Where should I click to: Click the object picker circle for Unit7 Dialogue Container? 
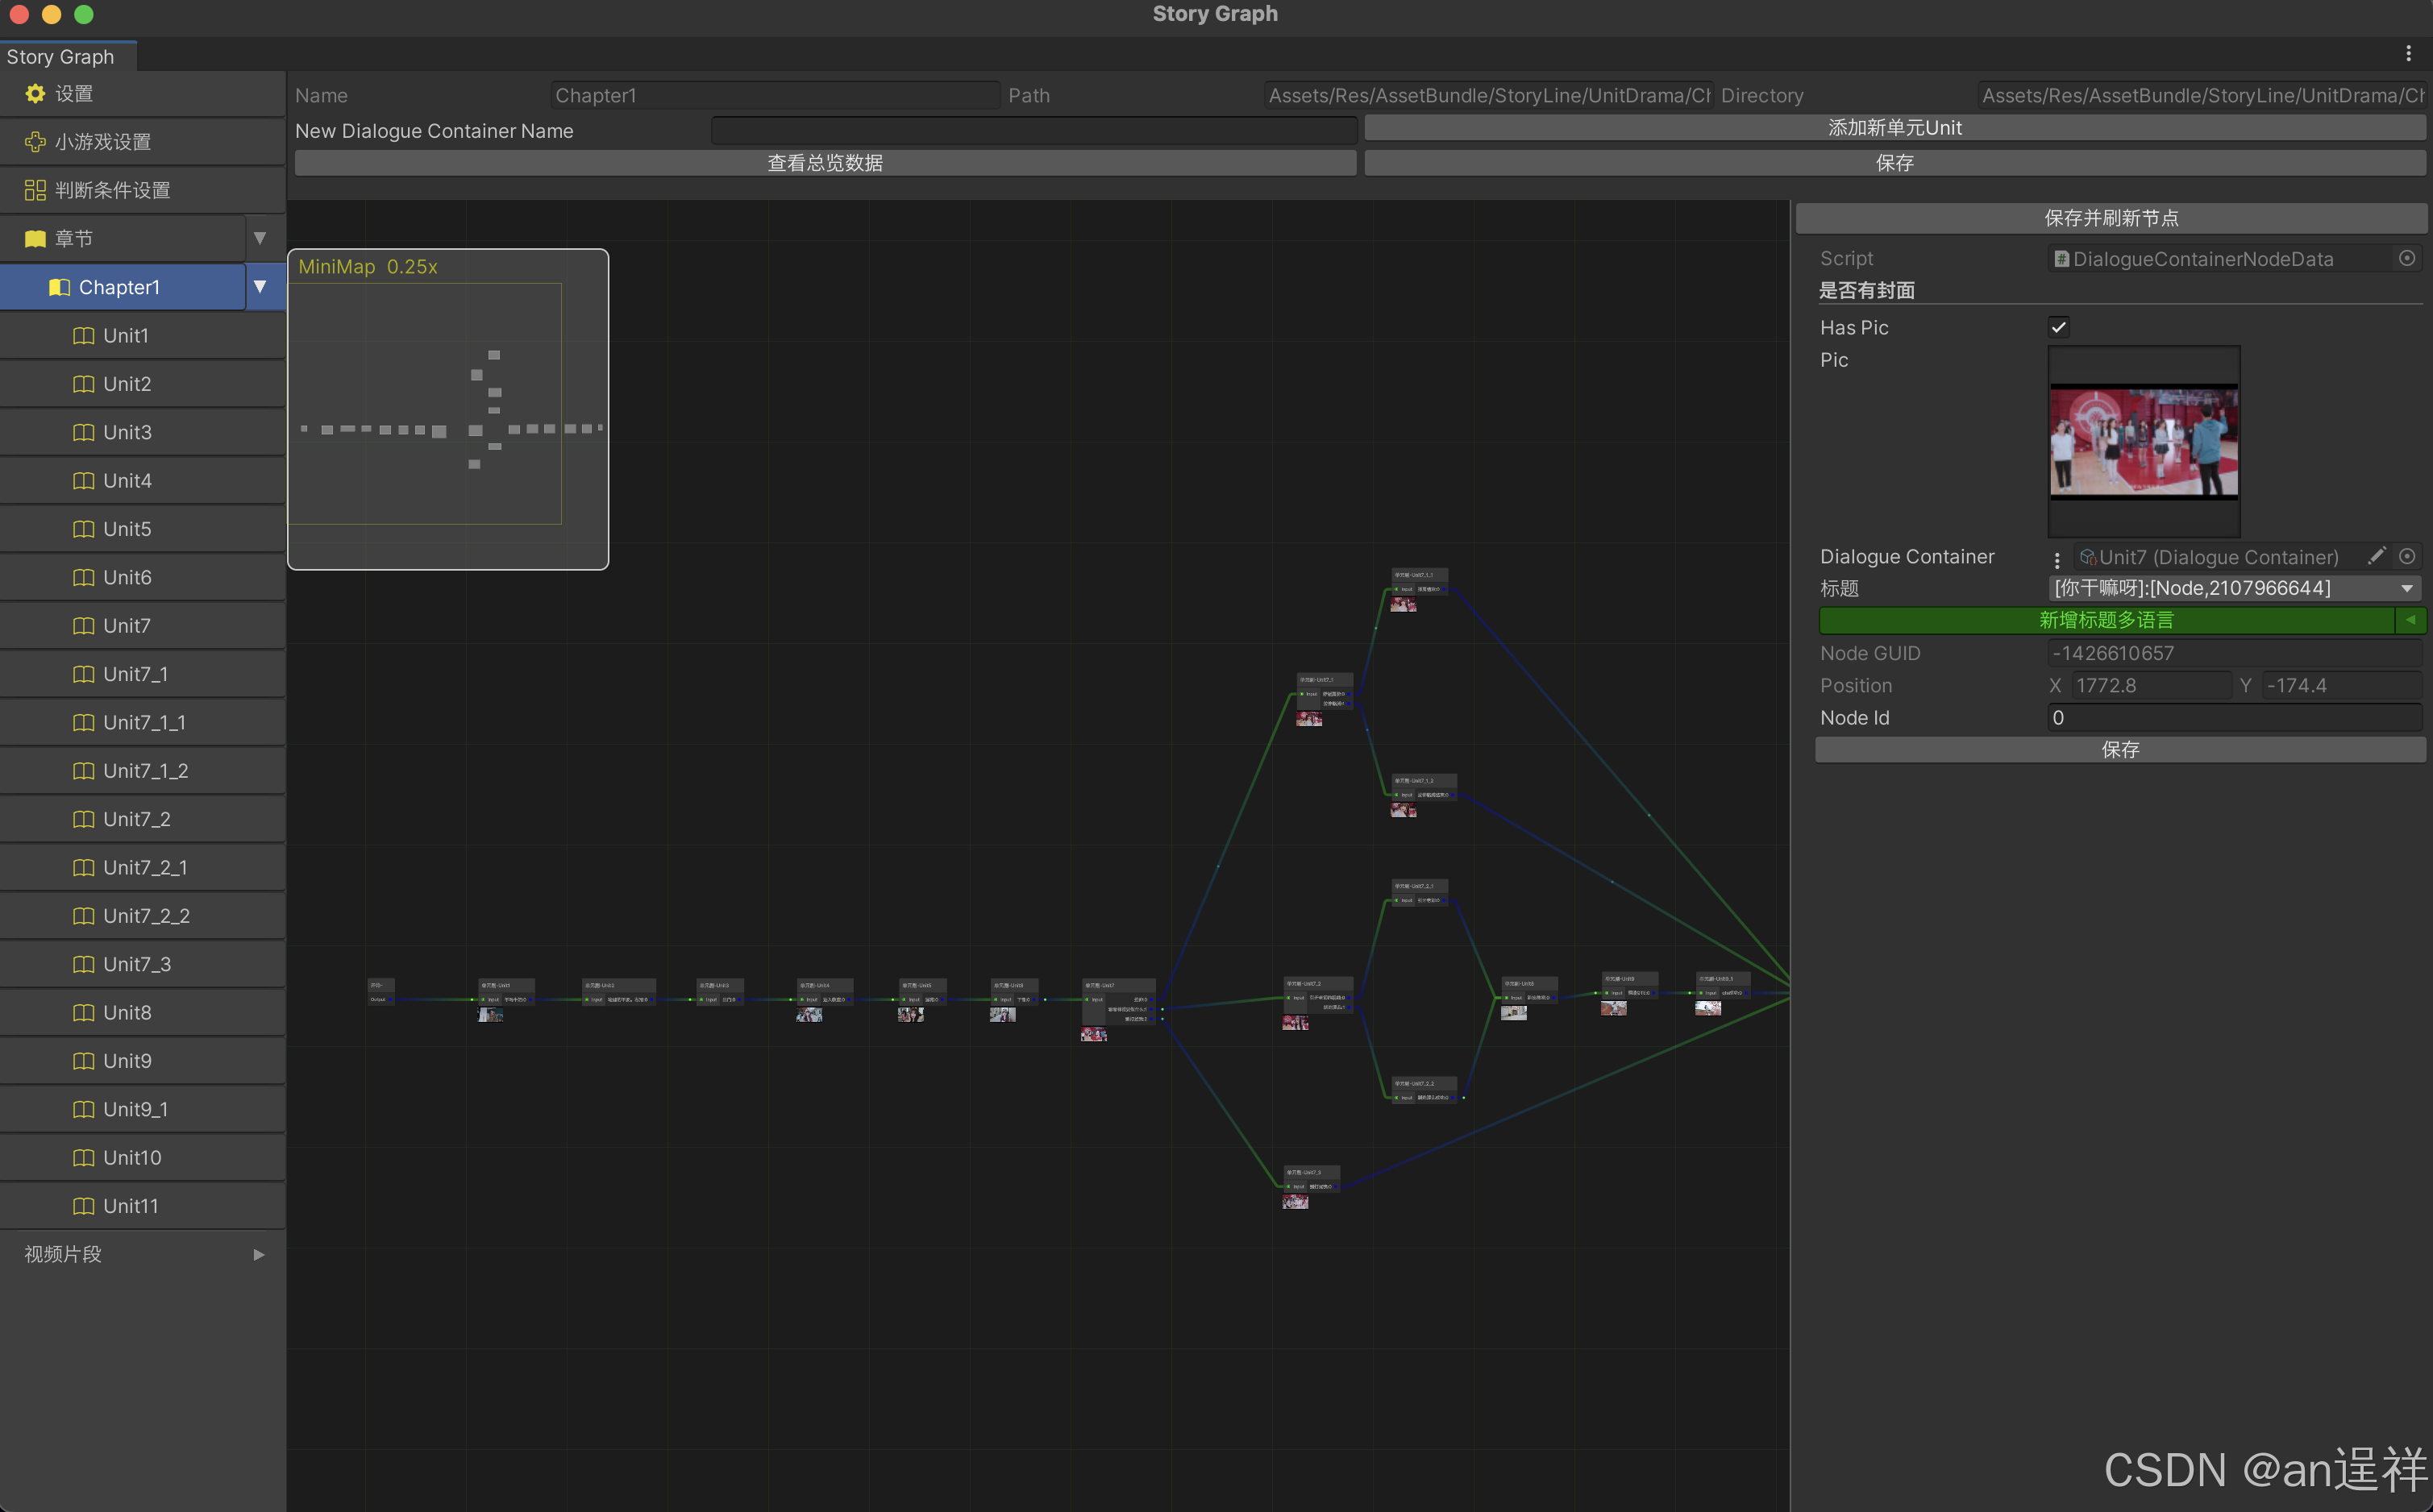click(x=2407, y=556)
